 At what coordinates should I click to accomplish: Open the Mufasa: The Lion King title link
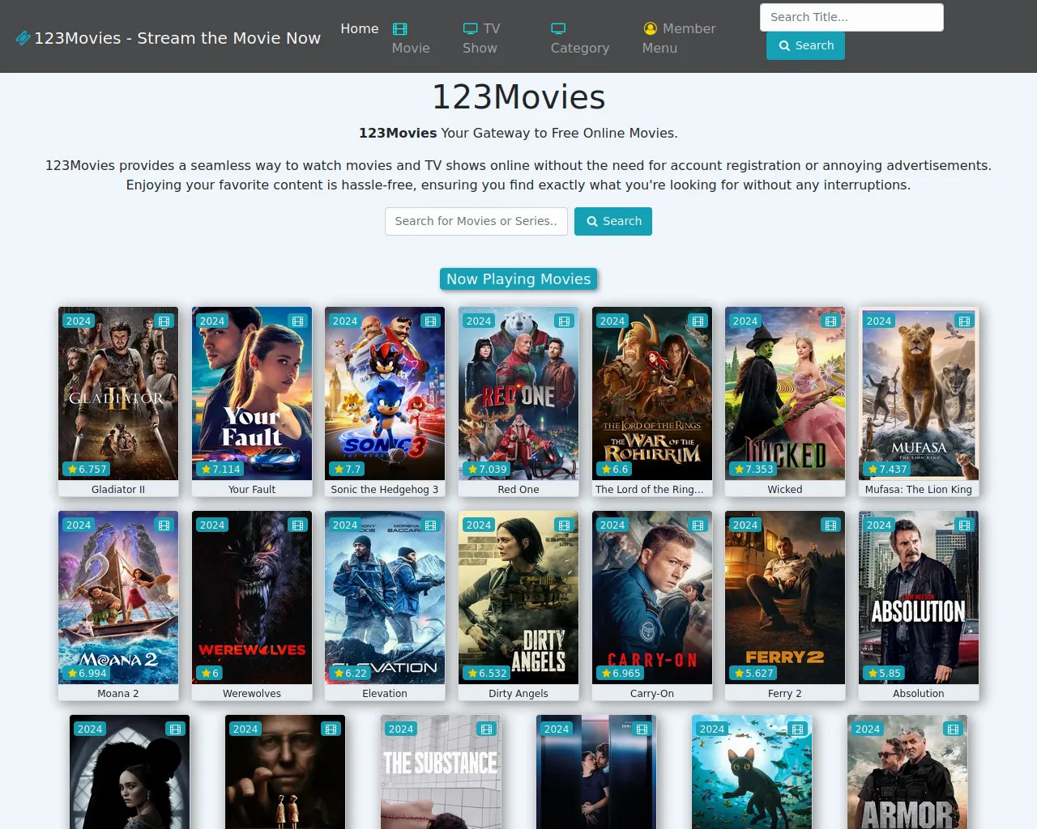tap(919, 490)
